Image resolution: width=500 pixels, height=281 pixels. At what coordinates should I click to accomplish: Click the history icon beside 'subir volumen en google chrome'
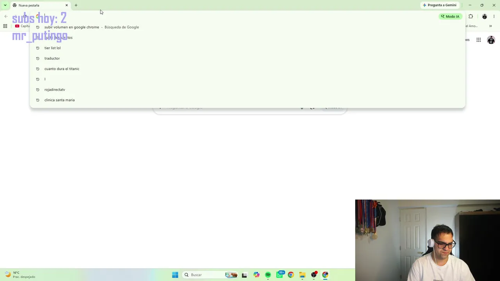37,27
